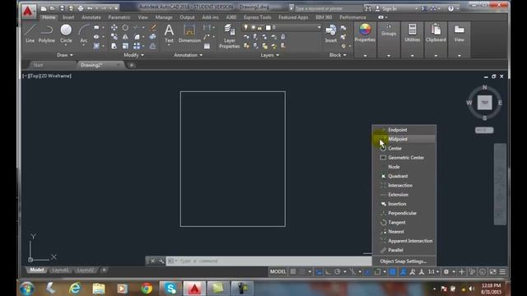
Task: Open the Express Tools ribbon tab
Action: [257, 17]
